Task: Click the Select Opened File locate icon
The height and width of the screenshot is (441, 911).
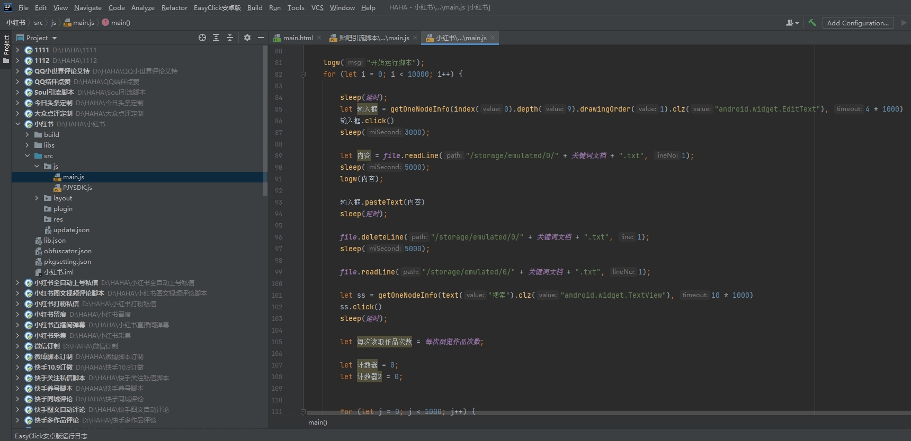Action: 202,38
